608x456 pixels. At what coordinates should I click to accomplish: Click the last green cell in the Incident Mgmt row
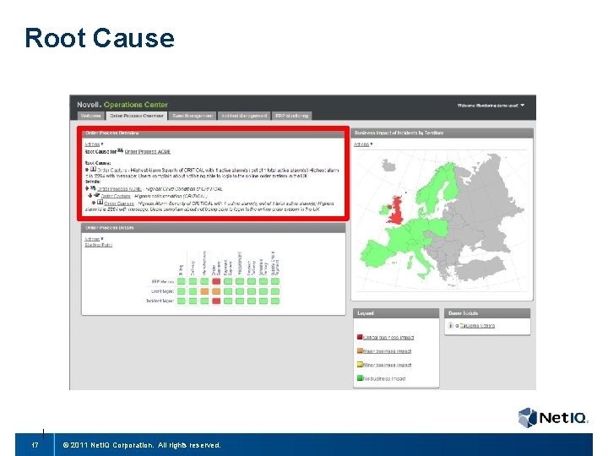[x=275, y=301]
